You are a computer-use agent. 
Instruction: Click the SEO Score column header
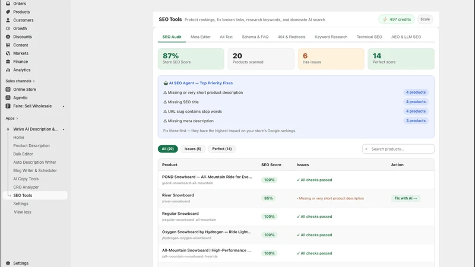click(271, 165)
